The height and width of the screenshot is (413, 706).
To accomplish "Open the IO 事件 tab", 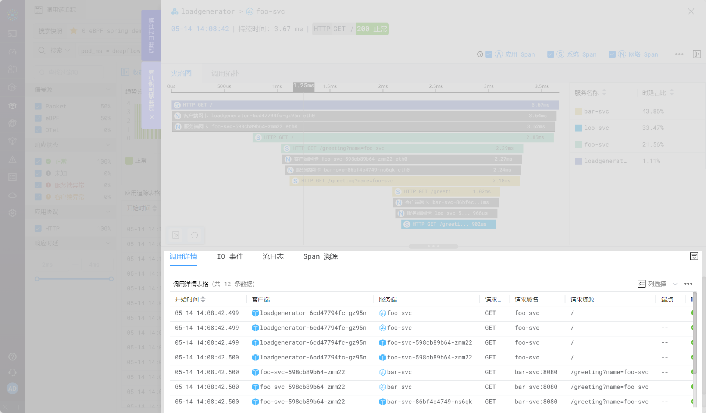I will (230, 256).
